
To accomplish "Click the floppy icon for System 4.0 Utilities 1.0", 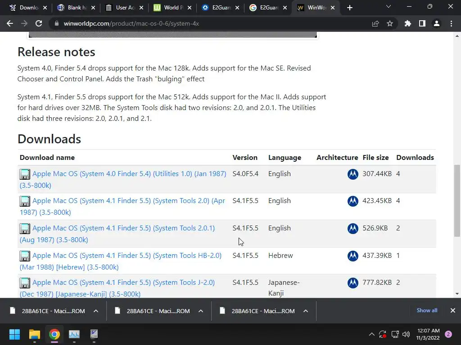I will 25,174.
